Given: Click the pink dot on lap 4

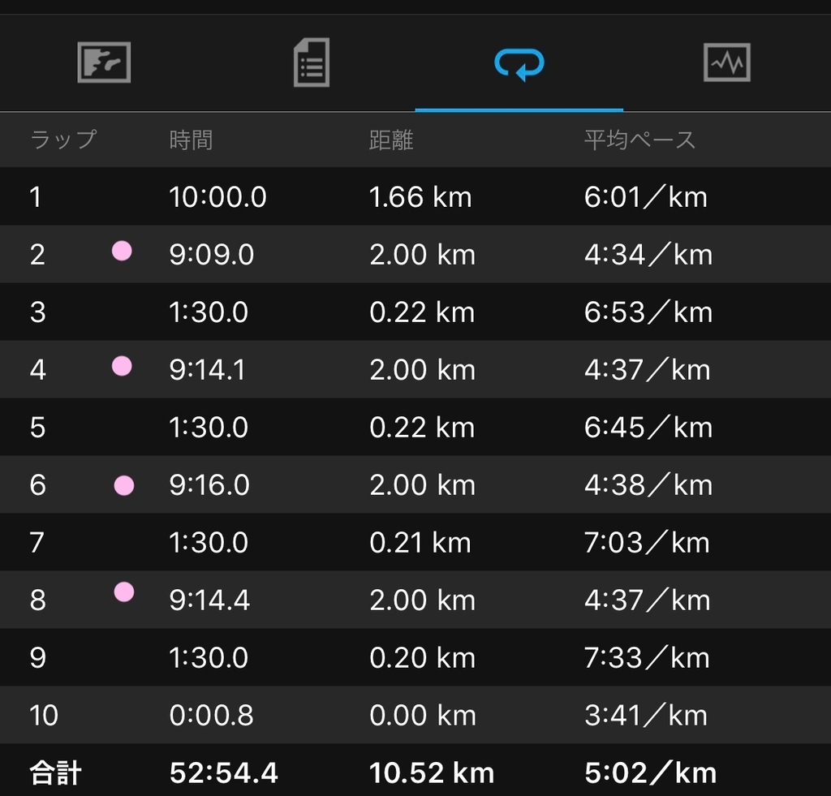Looking at the screenshot, I should tap(122, 366).
